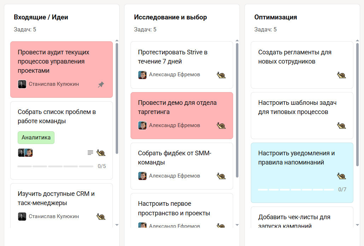Click scrollbar of Исследование и выбор column
This screenshot has height=246, width=364.
237,109
